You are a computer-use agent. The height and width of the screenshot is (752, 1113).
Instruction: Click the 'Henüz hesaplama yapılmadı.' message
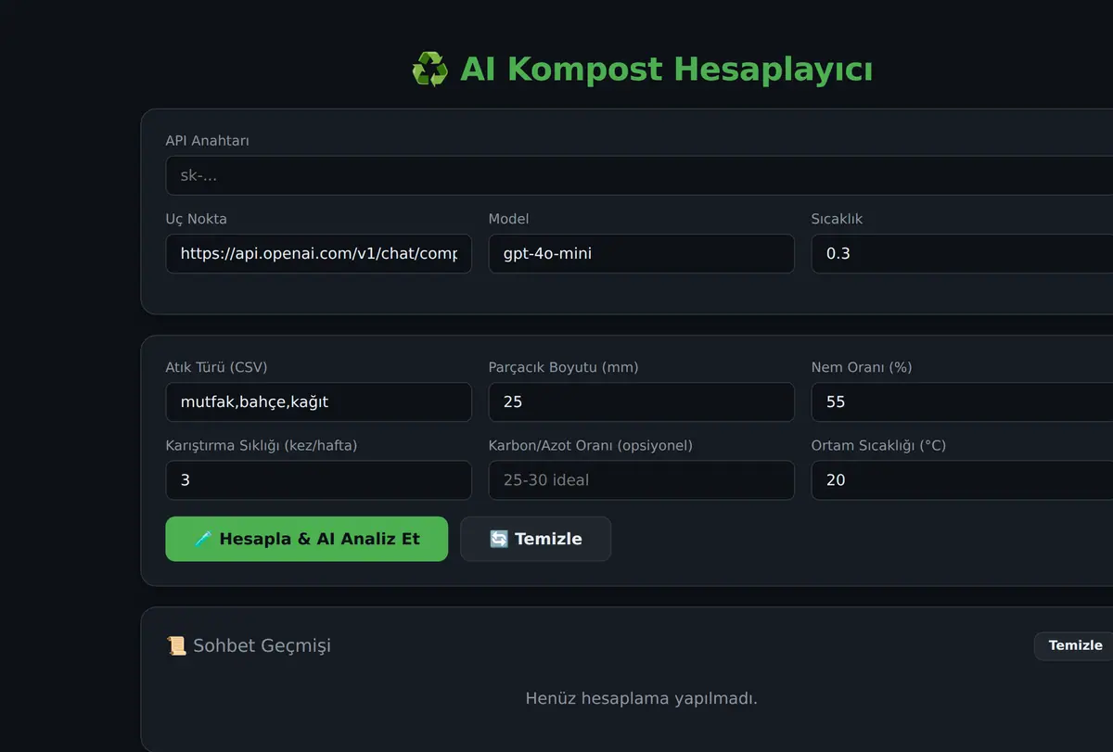tap(641, 697)
